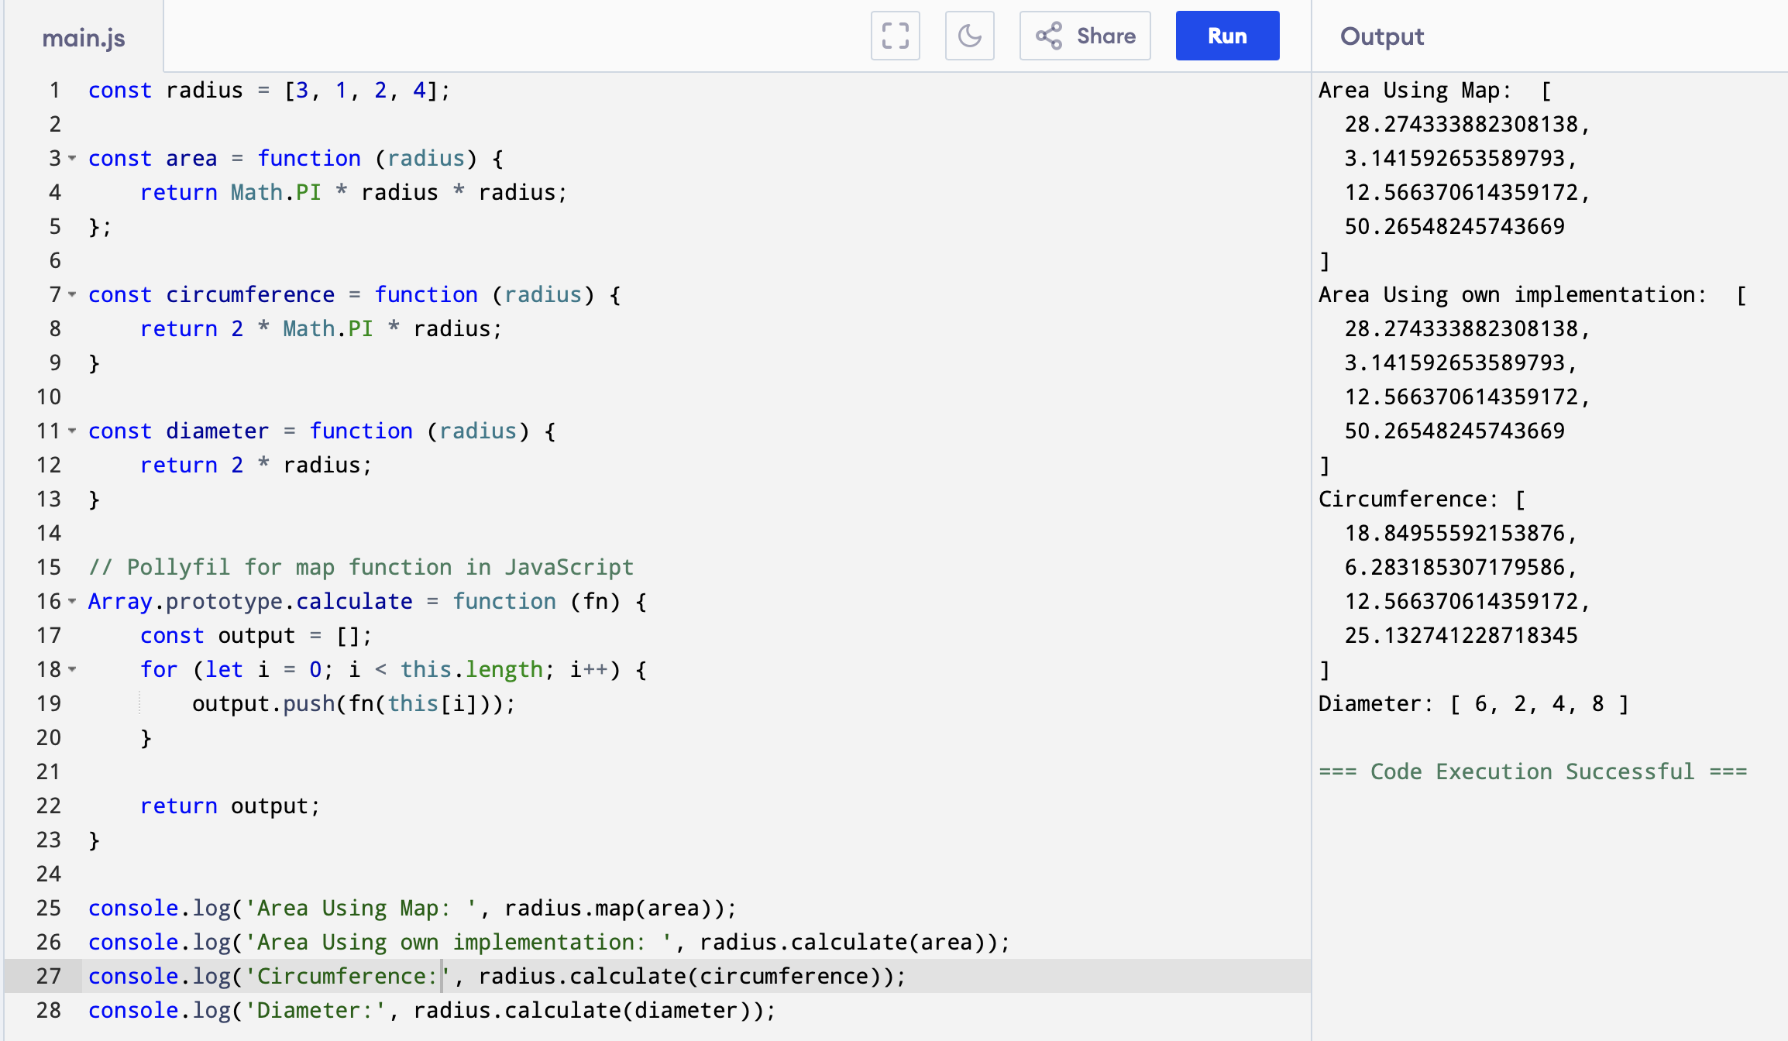
Task: Click 'output.push(fn(this[i]));' on line 19
Action: pos(353,703)
